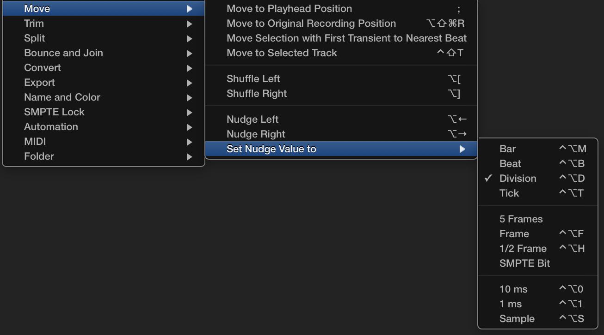Show the Export submenu
The width and height of the screenshot is (604, 335).
pos(39,83)
